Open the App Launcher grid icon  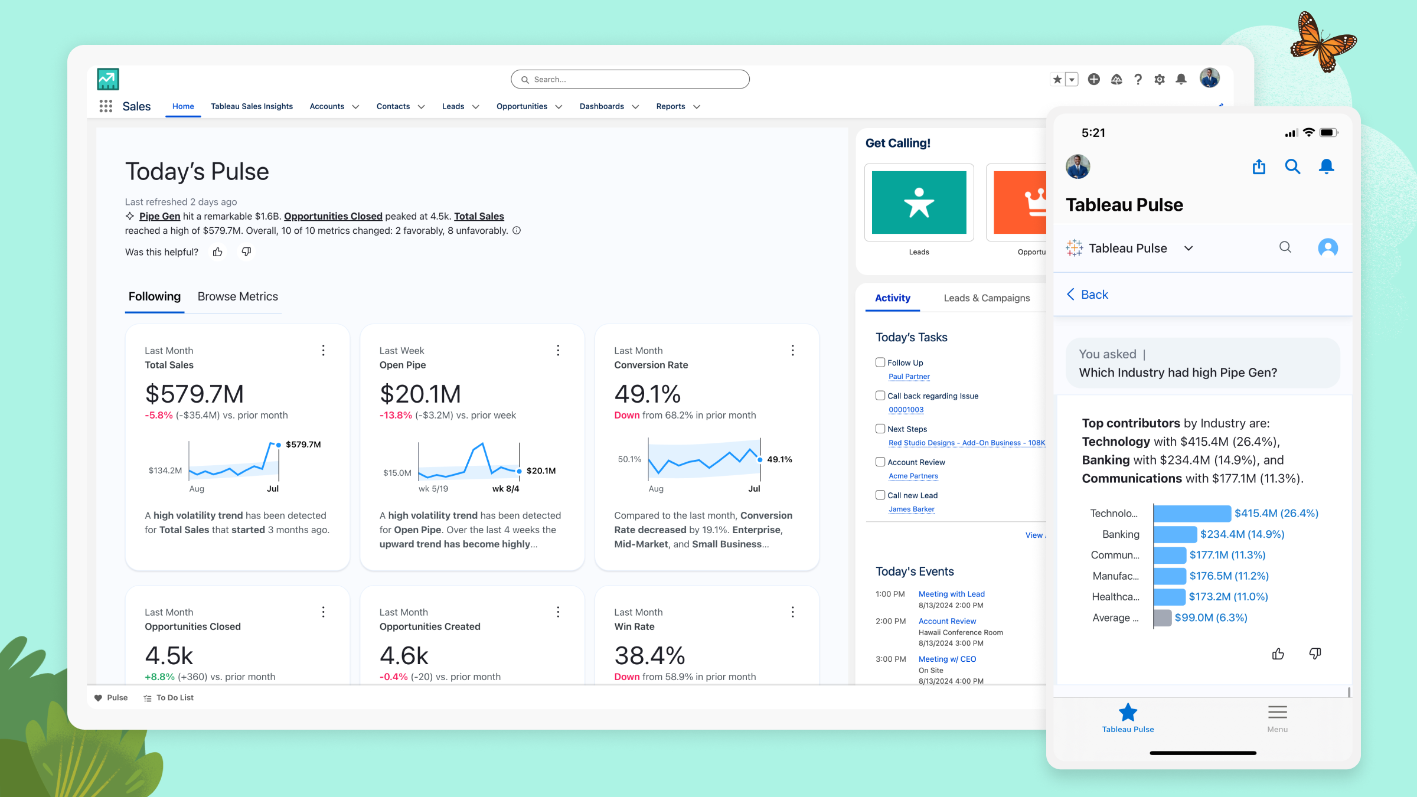(106, 106)
